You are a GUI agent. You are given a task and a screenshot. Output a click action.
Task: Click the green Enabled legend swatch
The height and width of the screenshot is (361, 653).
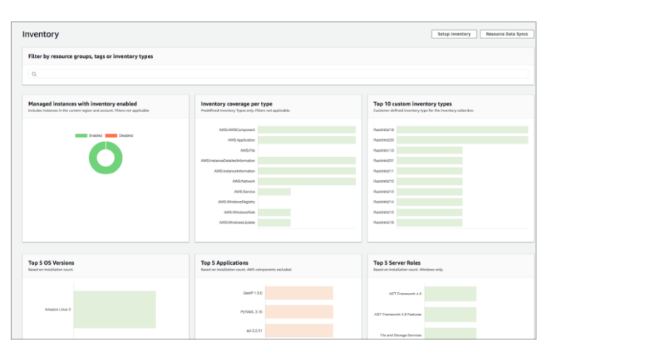pyautogui.click(x=81, y=135)
